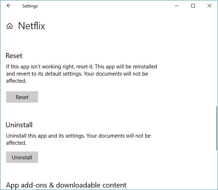
Task: Click scrollbar track above the thumb
Action: pos(217,58)
